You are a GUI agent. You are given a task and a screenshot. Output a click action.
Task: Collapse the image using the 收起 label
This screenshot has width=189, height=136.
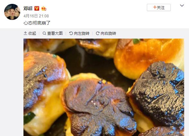[32, 33]
